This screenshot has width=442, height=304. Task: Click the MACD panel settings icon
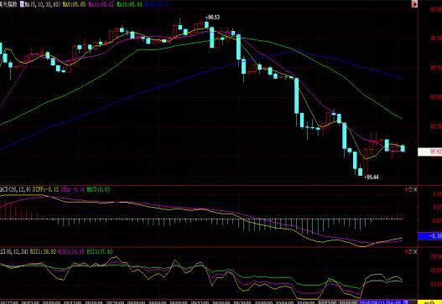[x=407, y=190]
